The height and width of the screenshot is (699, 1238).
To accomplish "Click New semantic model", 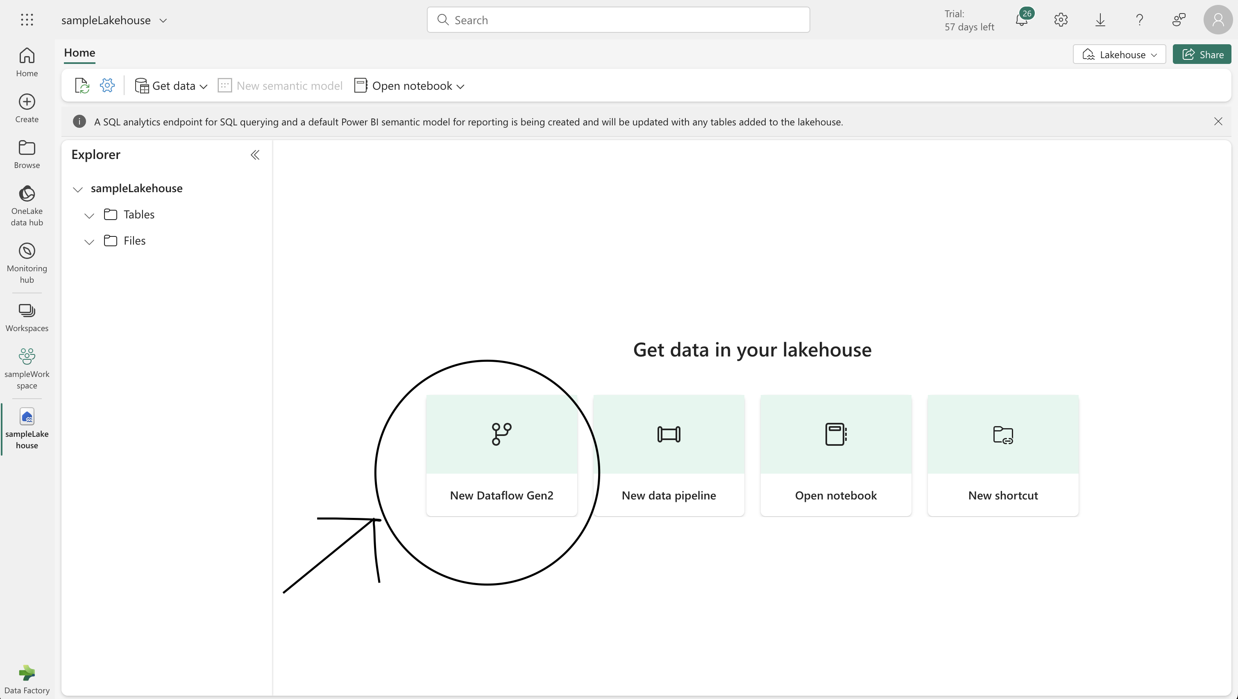I will [x=280, y=86].
